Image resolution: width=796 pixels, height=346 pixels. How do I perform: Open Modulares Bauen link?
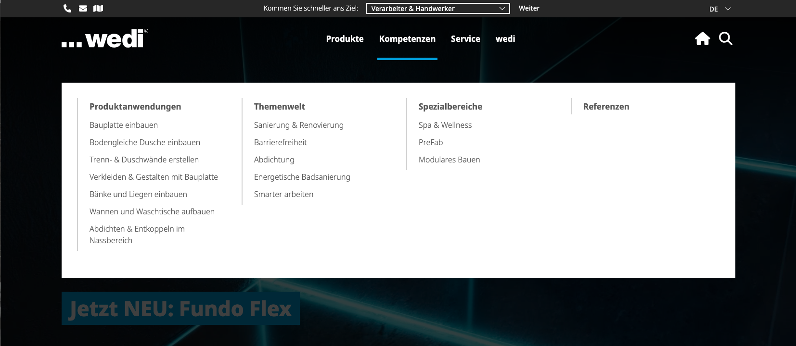(x=449, y=160)
